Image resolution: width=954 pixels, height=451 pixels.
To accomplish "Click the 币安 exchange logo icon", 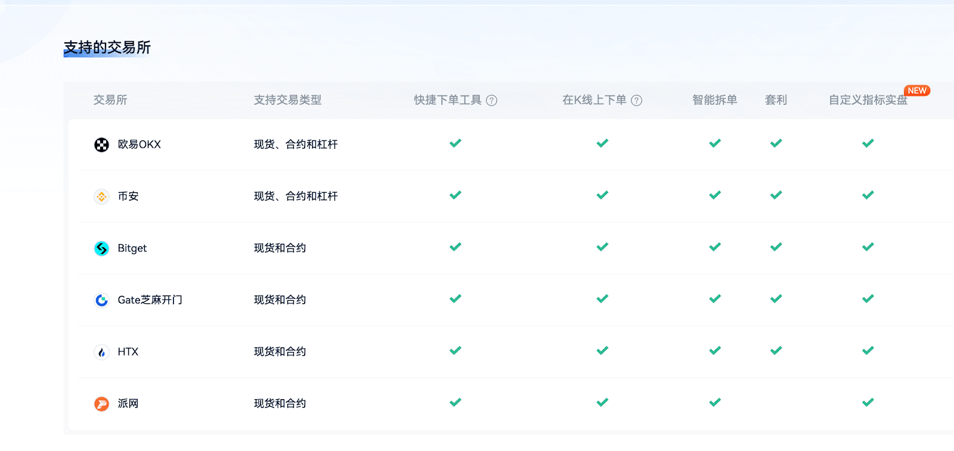I will 102,197.
